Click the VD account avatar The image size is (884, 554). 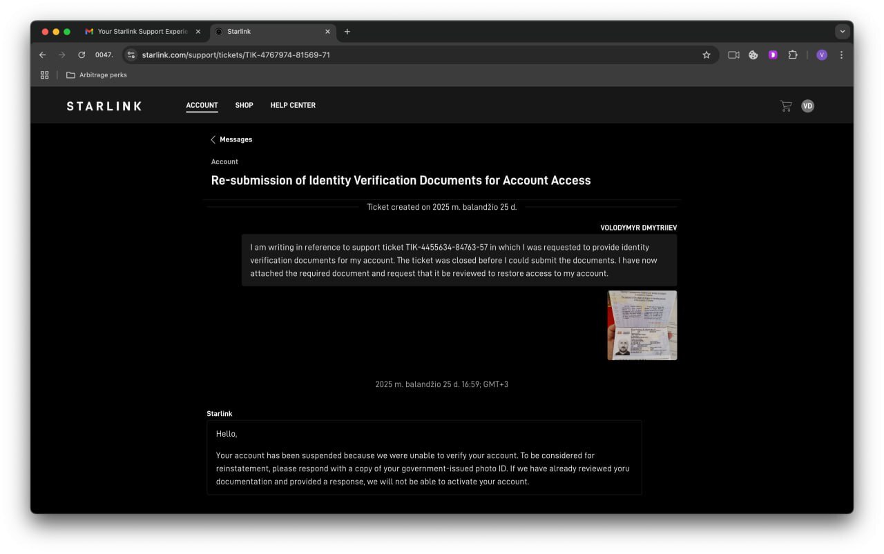[x=807, y=106]
